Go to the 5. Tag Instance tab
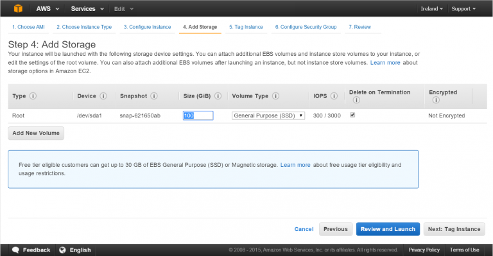493x256 pixels. click(246, 27)
